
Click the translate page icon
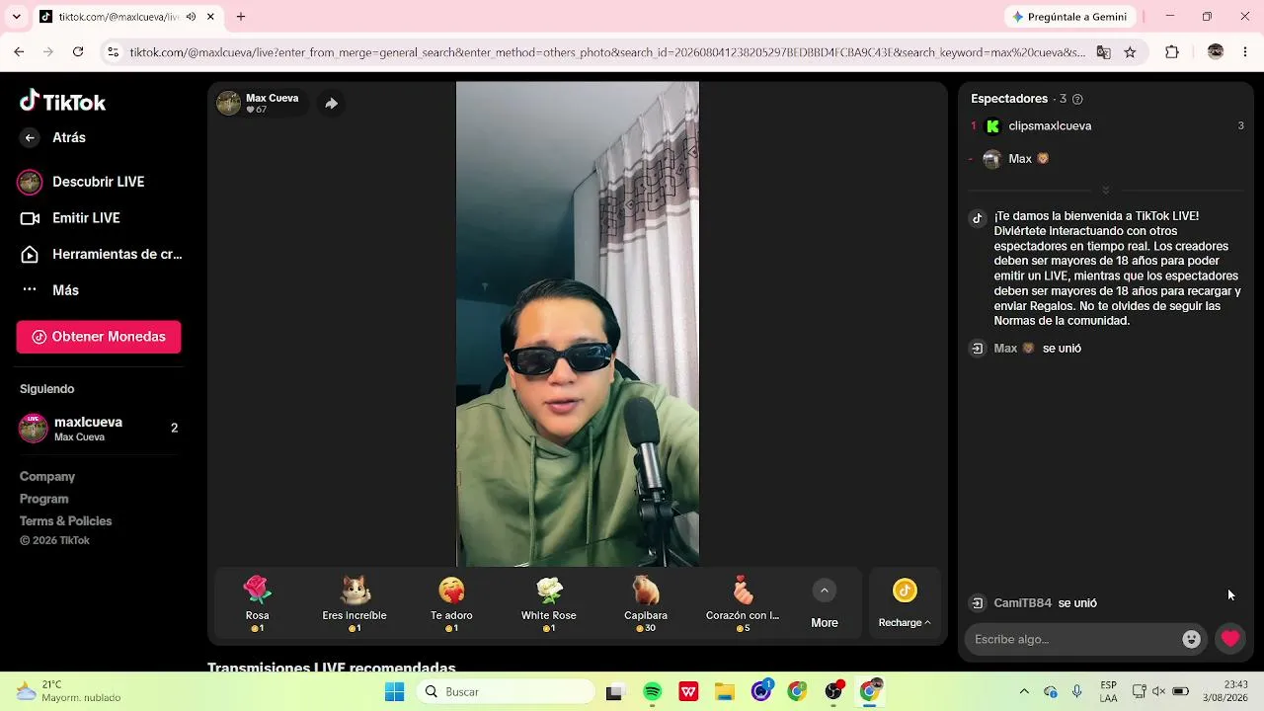[x=1104, y=52]
